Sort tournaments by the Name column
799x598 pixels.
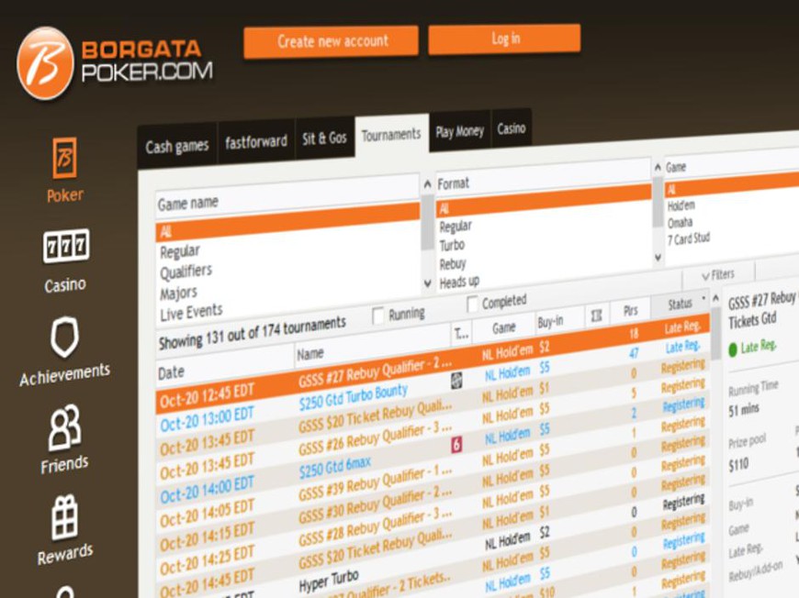pos(372,346)
